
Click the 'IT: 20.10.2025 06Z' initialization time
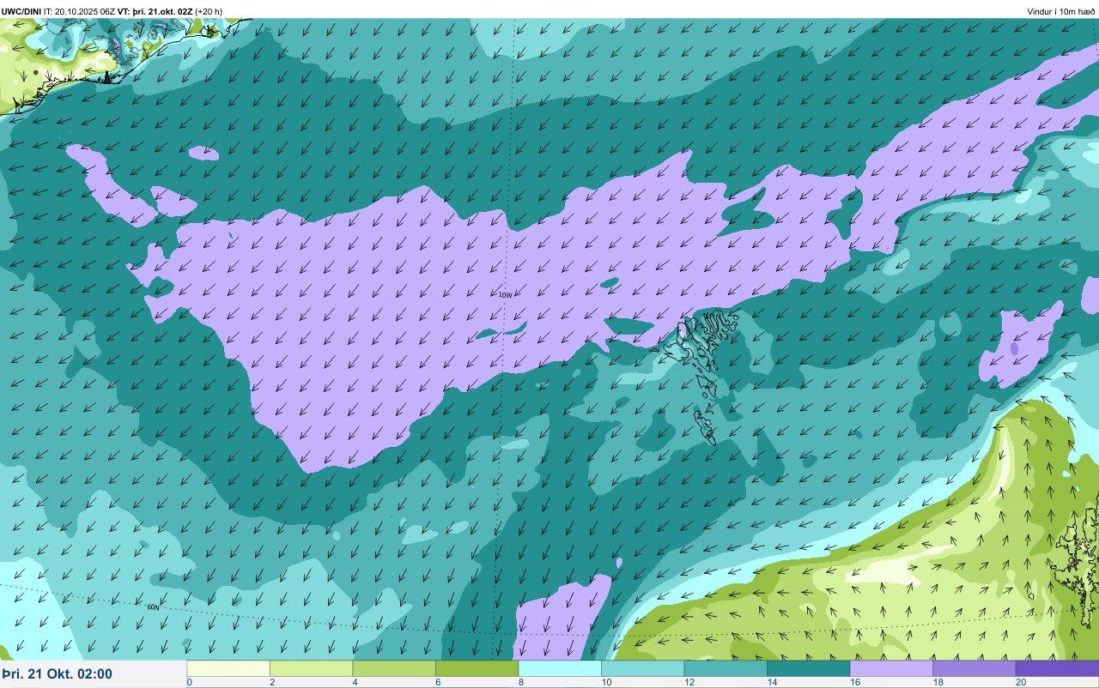tap(80, 11)
